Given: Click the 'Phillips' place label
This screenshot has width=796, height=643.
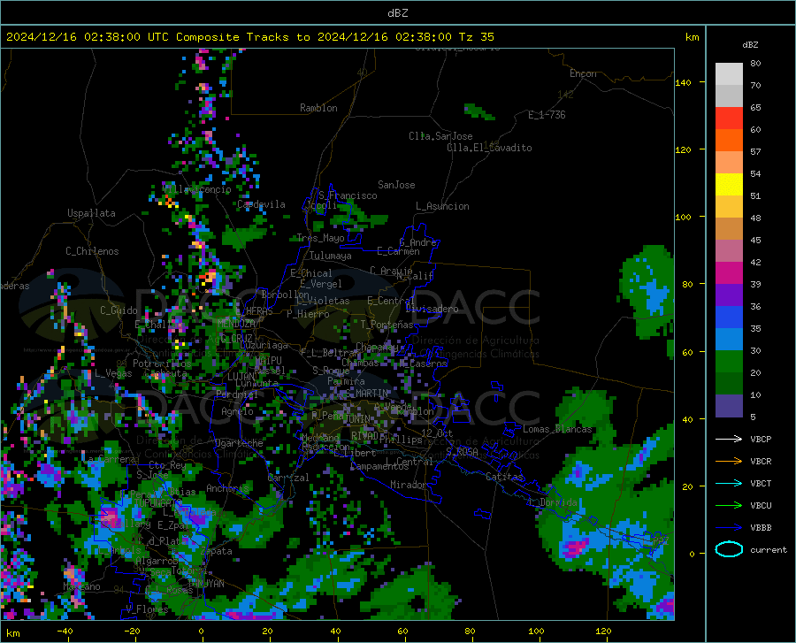Looking at the screenshot, I should pos(401,439).
